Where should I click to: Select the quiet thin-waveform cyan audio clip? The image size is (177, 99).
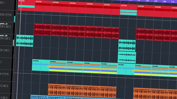[x=127, y=57]
